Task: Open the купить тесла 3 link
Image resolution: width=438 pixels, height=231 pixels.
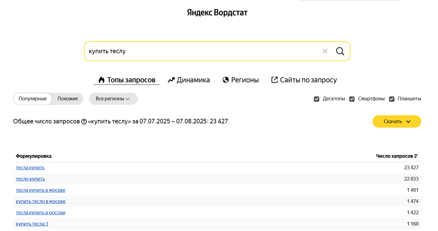Action: [32, 224]
